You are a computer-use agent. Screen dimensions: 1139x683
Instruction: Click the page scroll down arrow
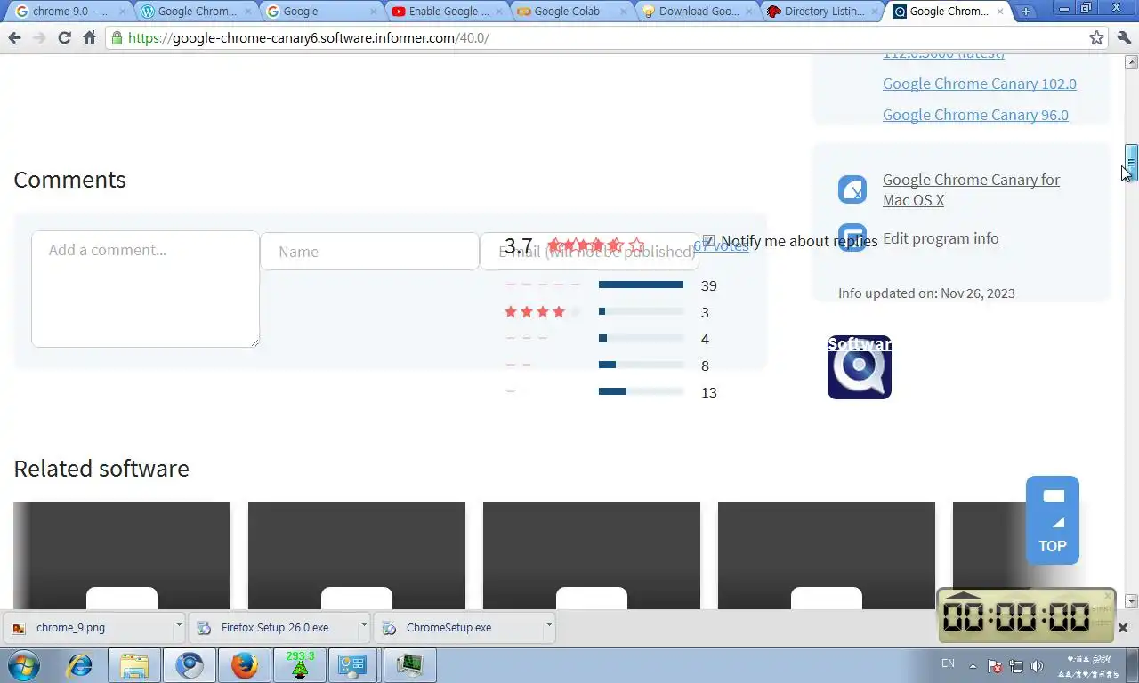coord(1131,602)
